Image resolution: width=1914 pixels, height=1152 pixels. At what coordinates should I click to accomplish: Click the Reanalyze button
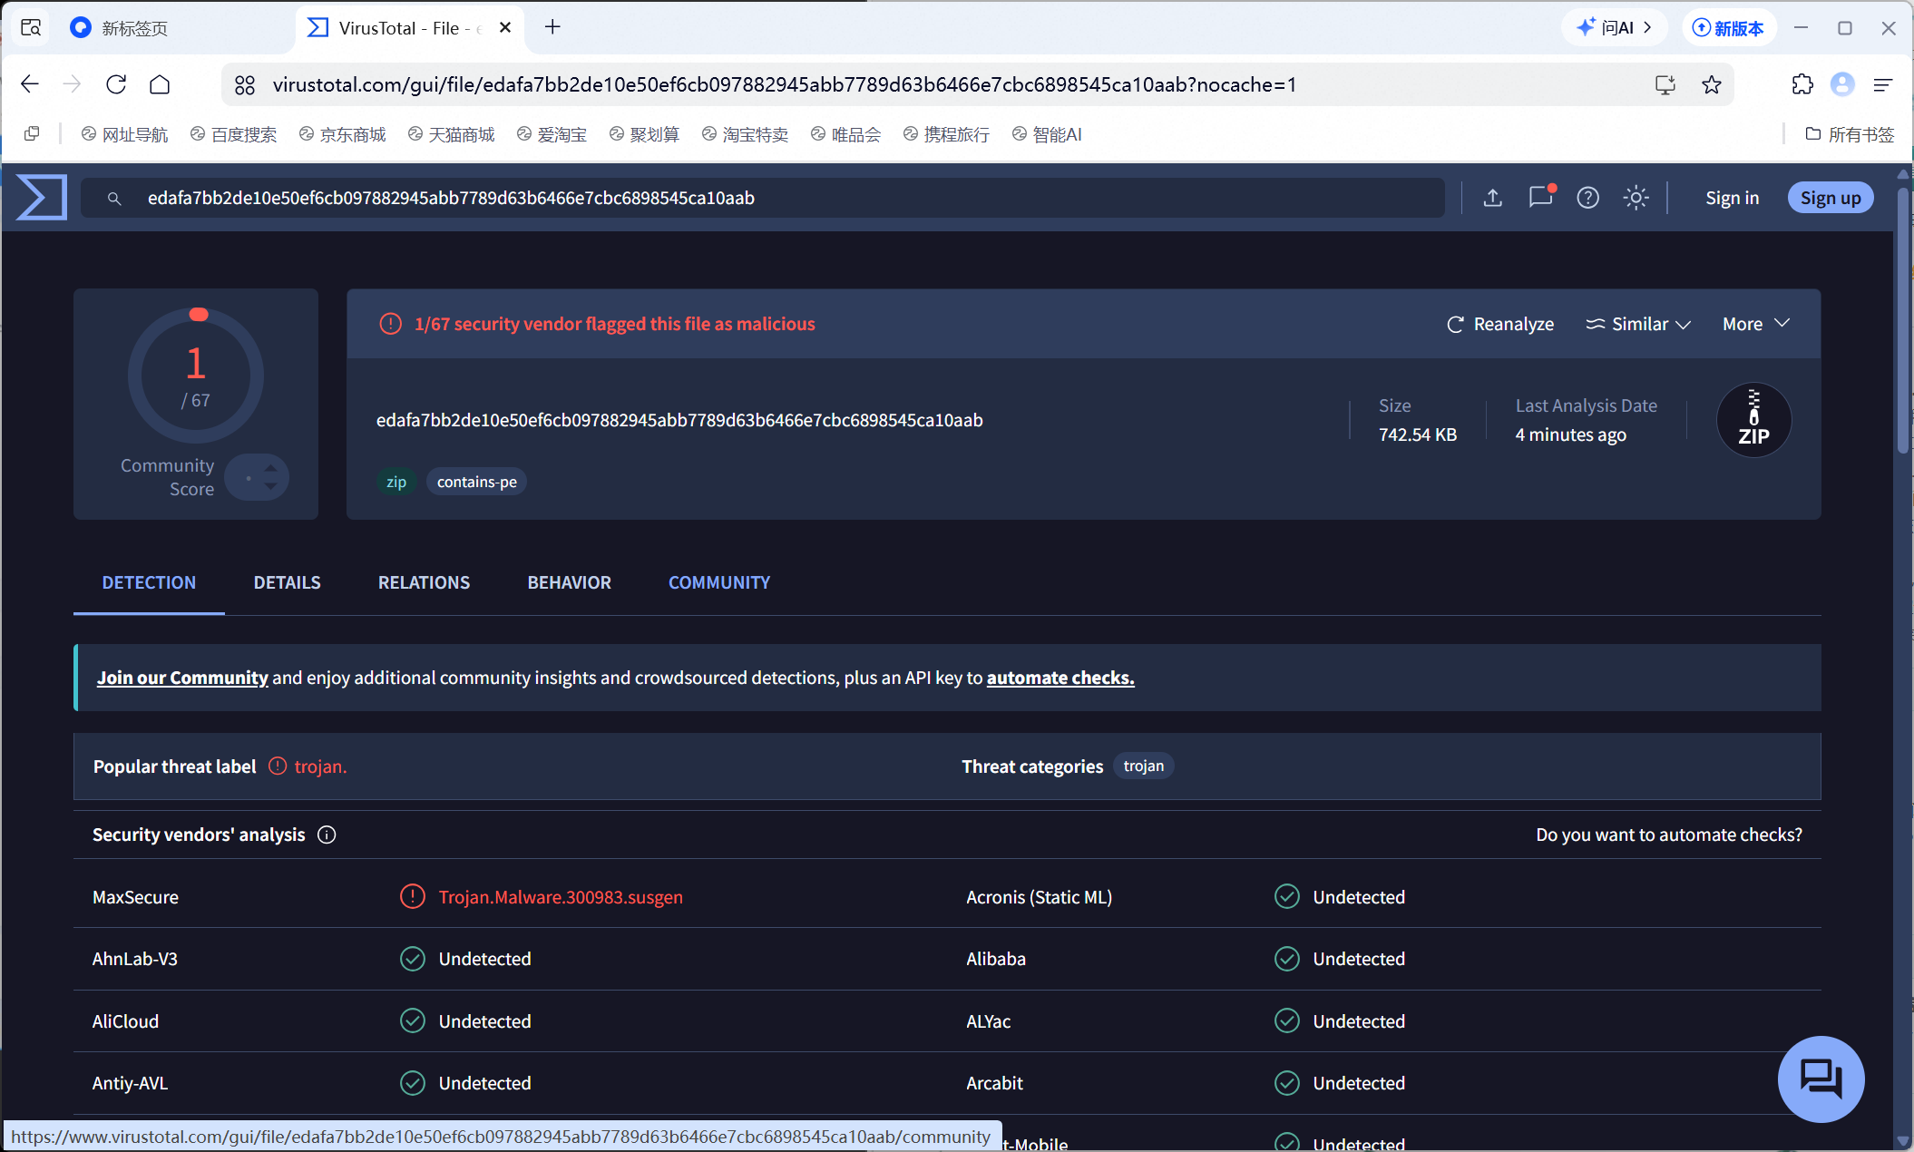(x=1500, y=324)
